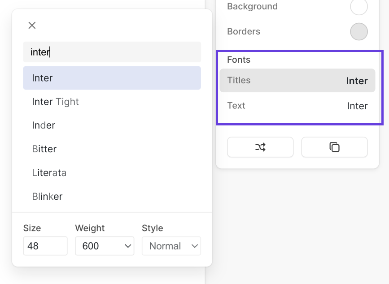Choose Inder from the font results
Screen dimensions: 389x284
(43, 125)
